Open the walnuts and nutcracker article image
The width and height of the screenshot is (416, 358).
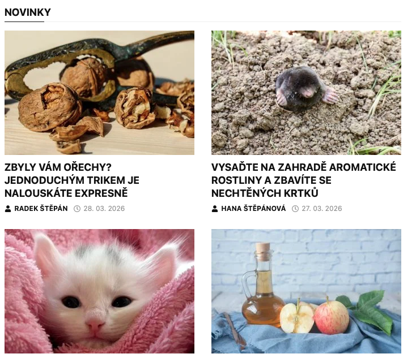(x=100, y=93)
